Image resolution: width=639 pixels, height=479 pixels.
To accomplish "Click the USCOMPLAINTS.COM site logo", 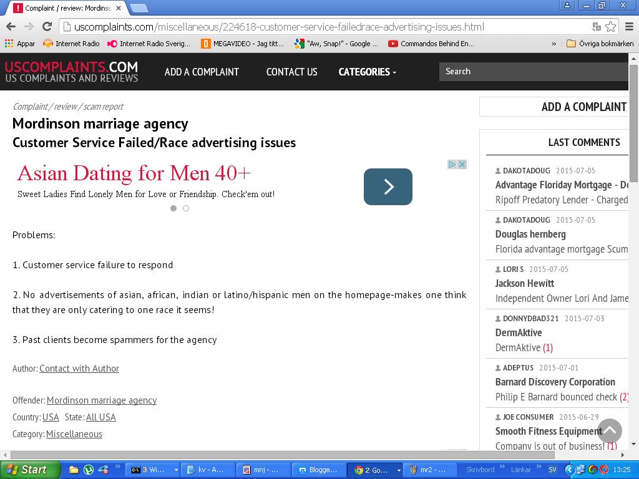I will 71,72.
